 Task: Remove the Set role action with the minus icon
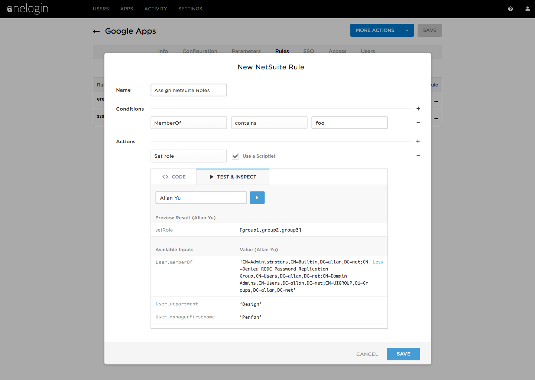418,156
